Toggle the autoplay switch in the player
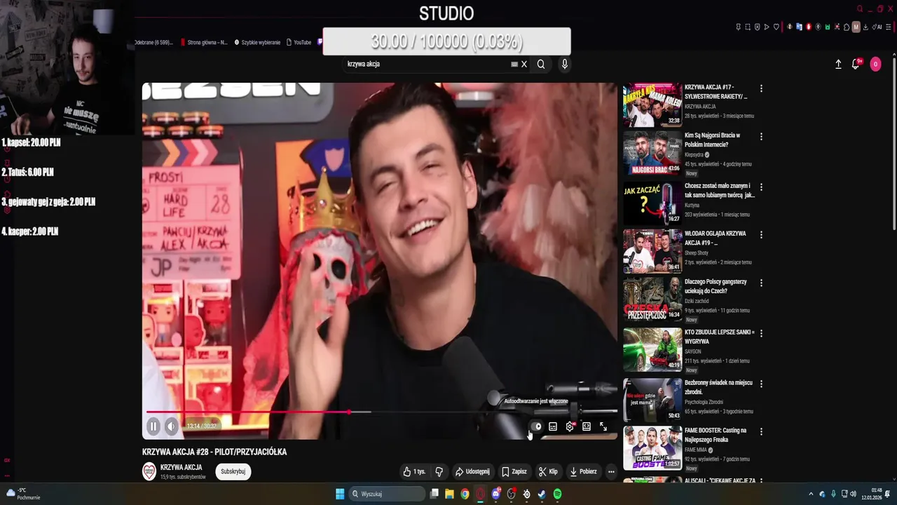 tap(537, 426)
